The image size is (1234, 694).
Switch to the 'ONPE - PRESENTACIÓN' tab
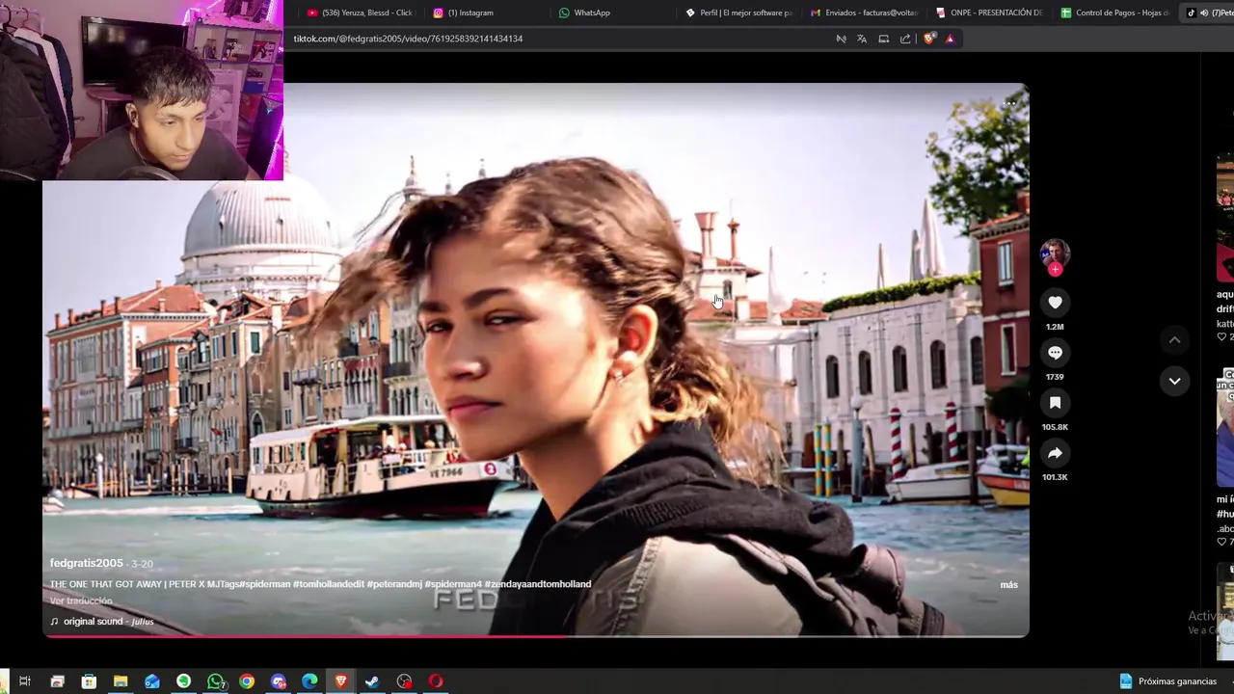pos(990,13)
